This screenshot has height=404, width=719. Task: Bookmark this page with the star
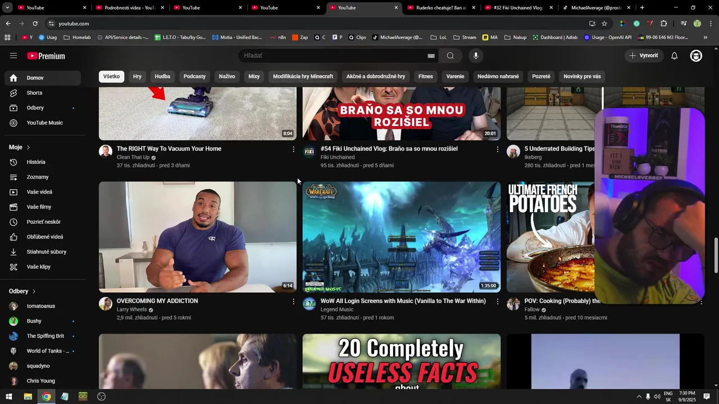click(x=604, y=24)
